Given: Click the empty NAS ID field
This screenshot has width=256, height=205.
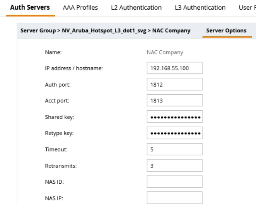Looking at the screenshot, I should [x=174, y=181].
